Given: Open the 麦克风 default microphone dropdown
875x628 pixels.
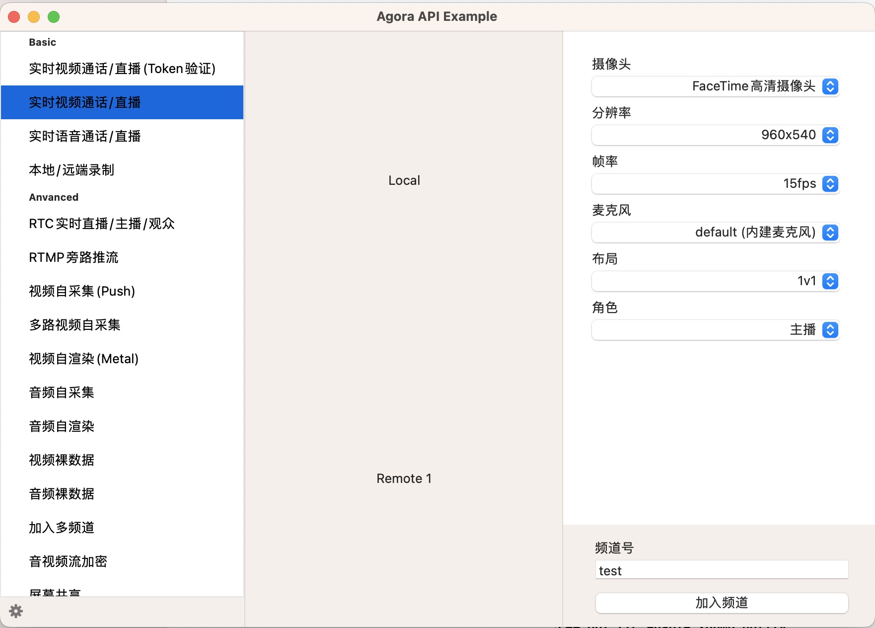Looking at the screenshot, I should point(715,233).
